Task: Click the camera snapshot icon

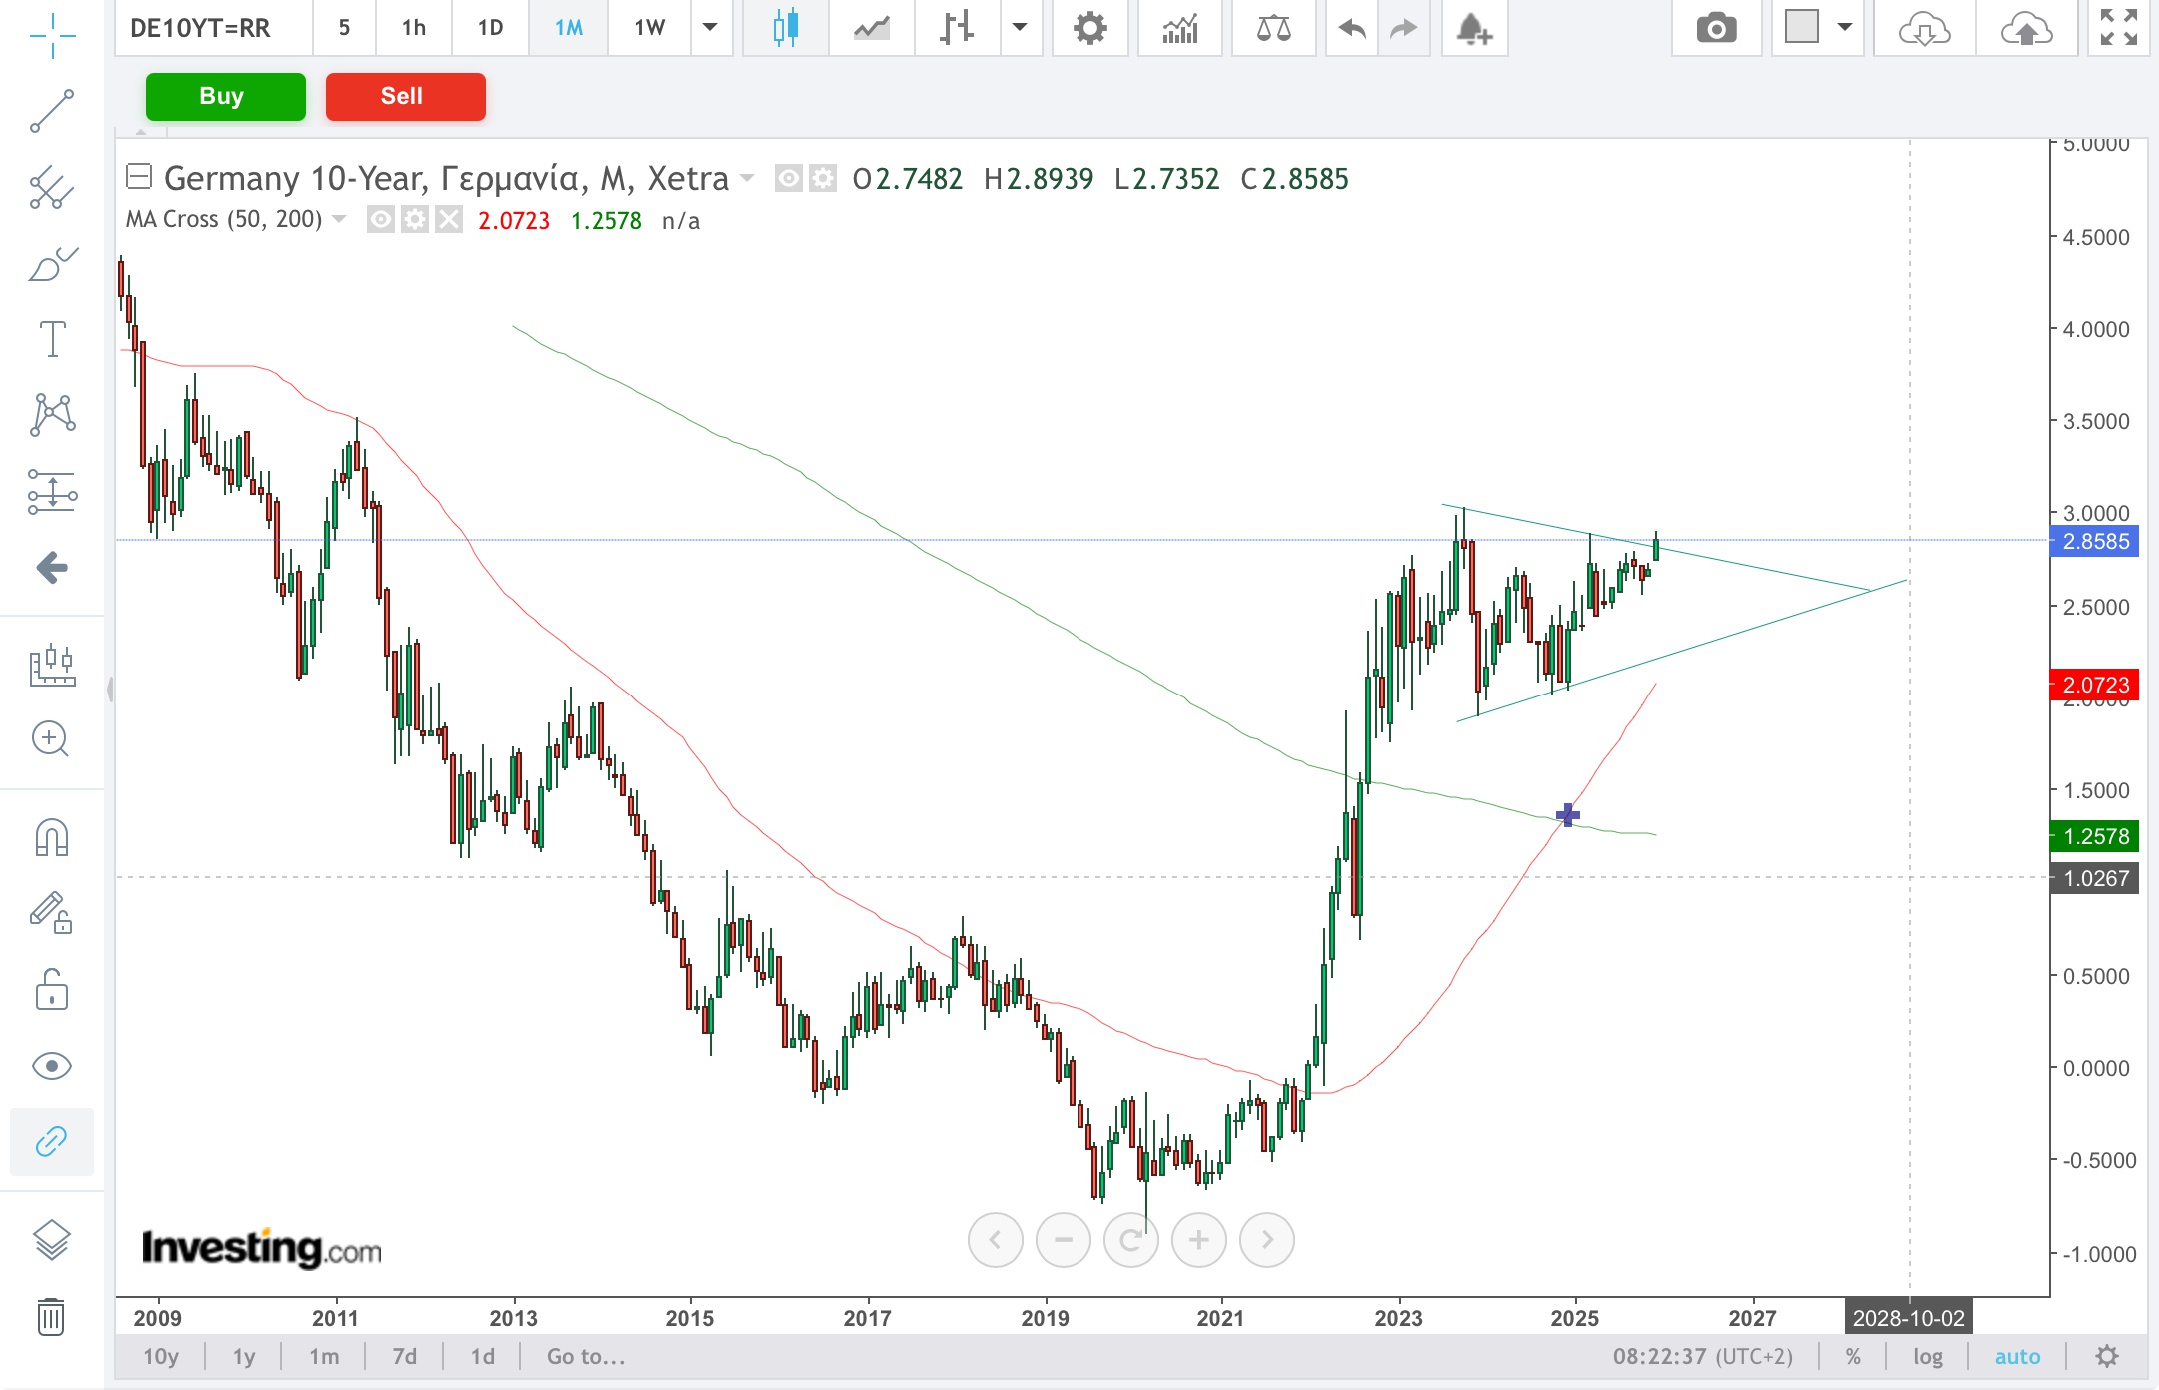Action: [1715, 29]
